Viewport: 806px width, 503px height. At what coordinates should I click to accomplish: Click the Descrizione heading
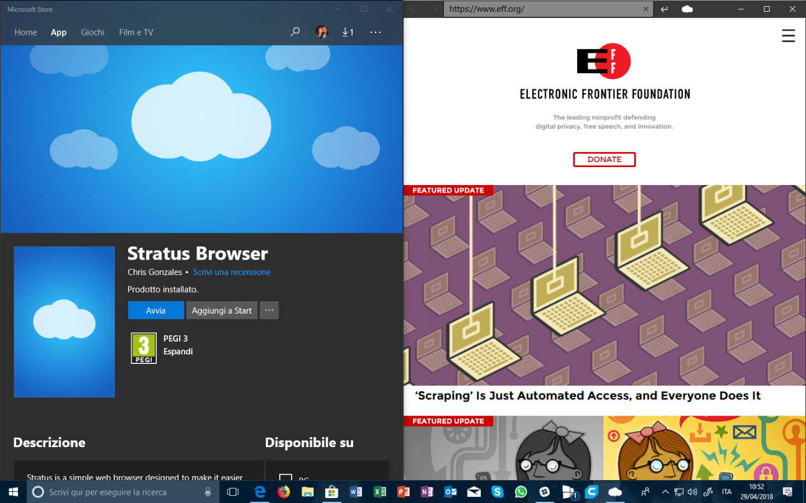coord(49,443)
